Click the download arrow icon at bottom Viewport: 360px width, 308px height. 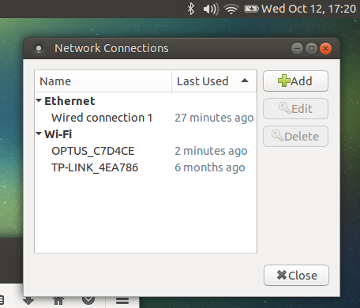[x=28, y=300]
